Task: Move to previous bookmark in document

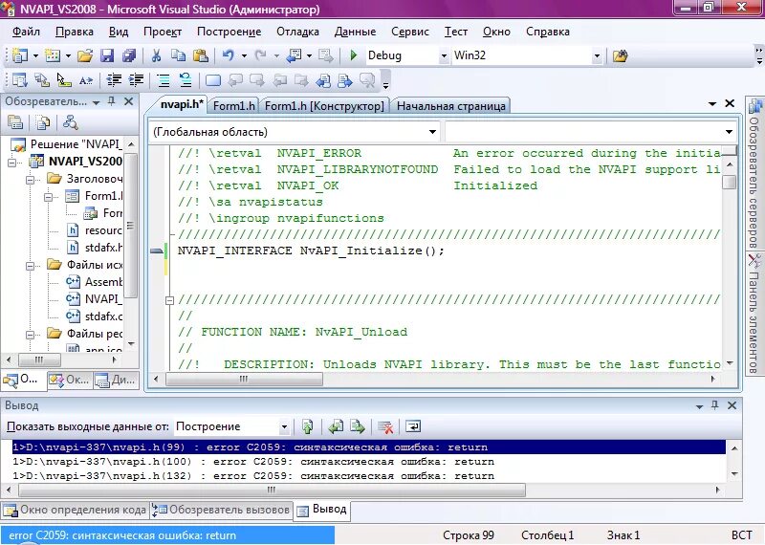Action: click(235, 80)
